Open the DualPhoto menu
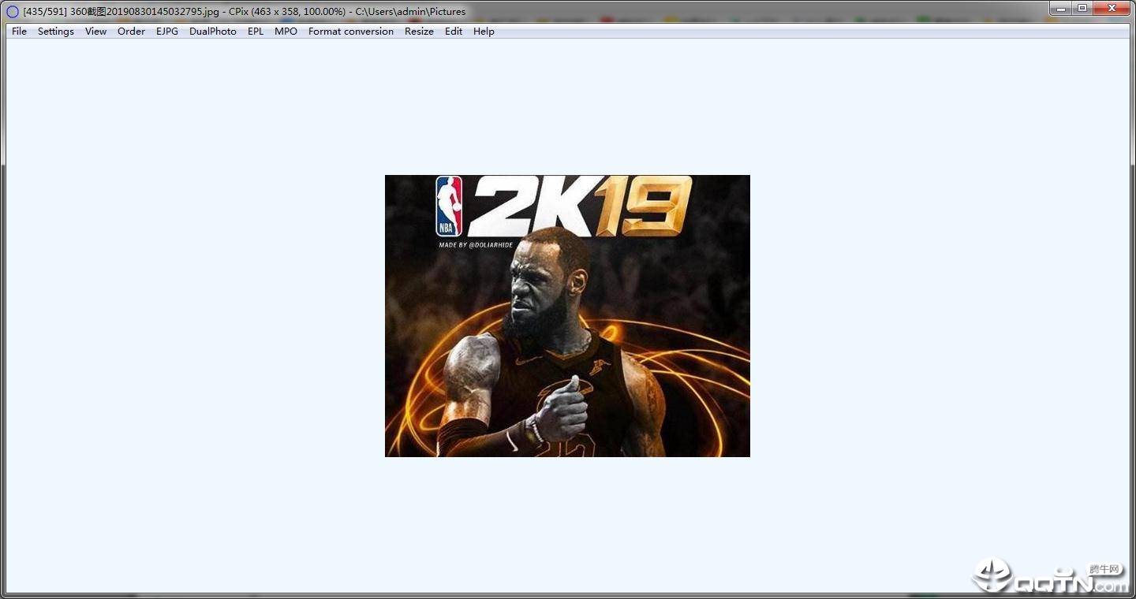 coord(213,32)
